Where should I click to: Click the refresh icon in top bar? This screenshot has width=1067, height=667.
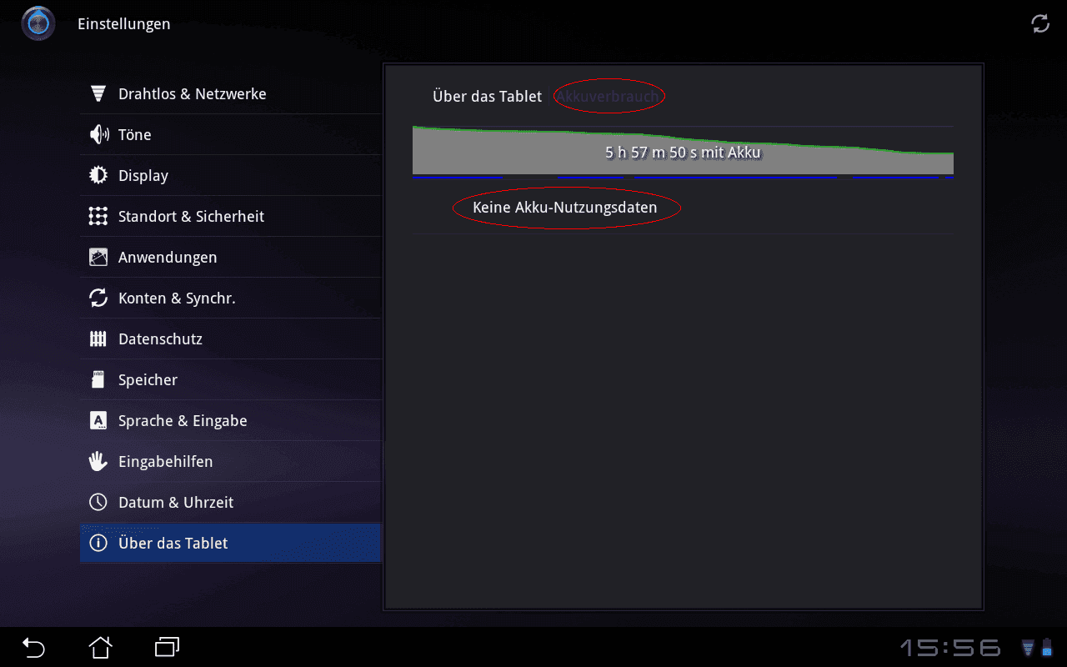click(x=1040, y=23)
